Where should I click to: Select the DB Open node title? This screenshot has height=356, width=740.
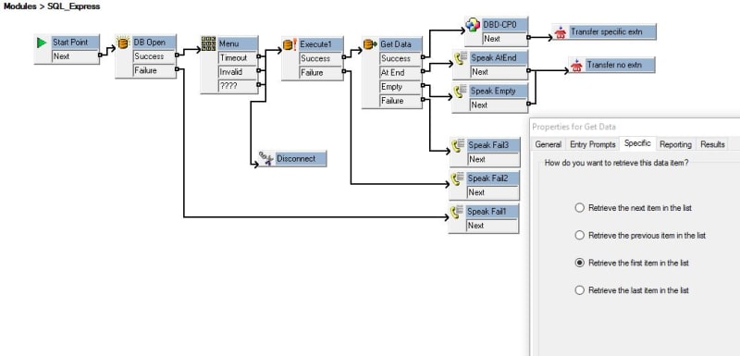coord(154,43)
